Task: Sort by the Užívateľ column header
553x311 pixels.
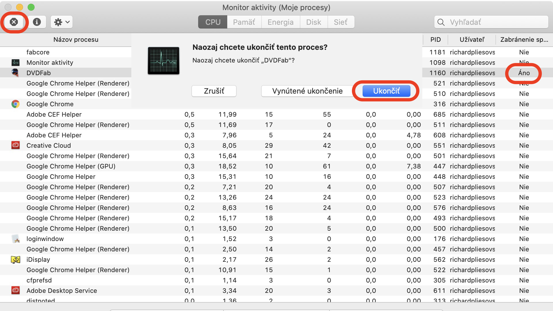Action: coord(472,40)
